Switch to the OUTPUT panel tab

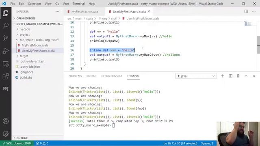[91, 76]
